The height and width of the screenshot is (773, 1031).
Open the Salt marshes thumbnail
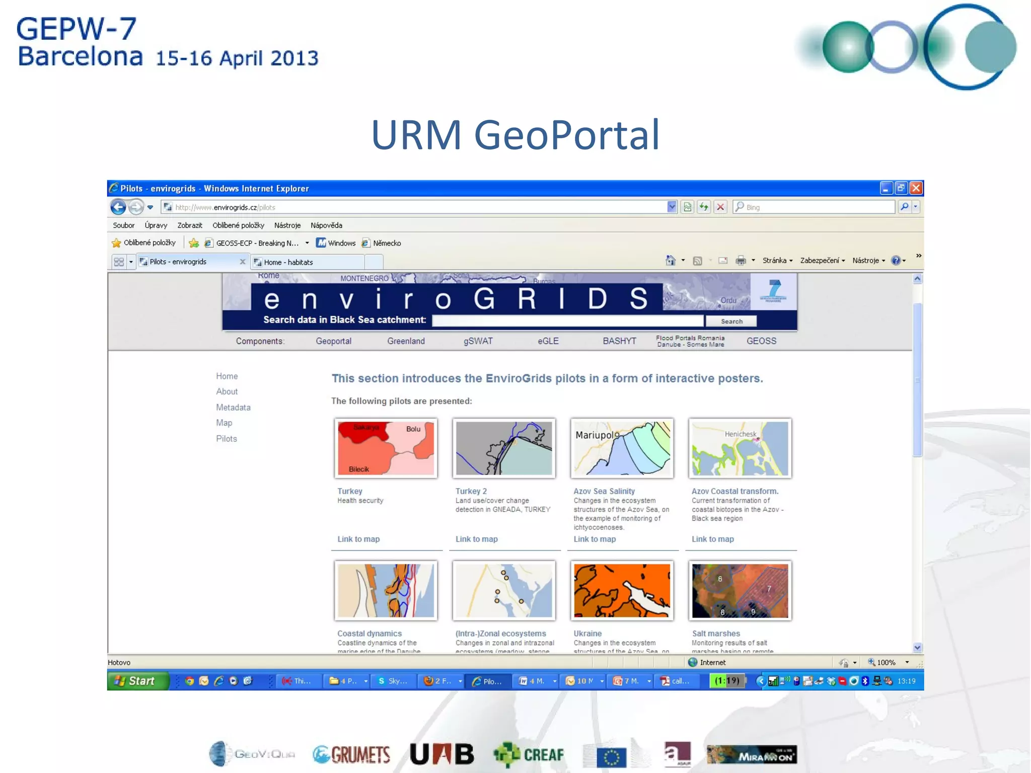coord(740,590)
